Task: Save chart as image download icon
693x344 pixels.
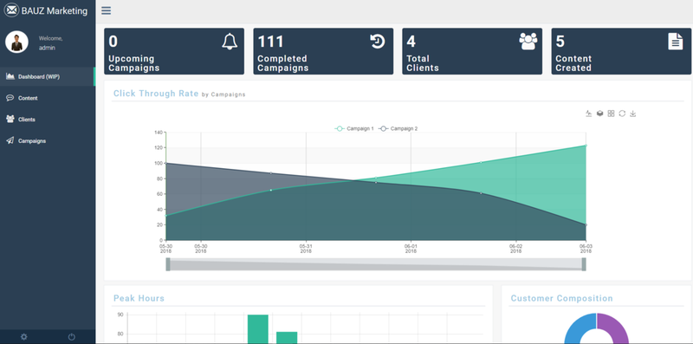Action: point(633,114)
